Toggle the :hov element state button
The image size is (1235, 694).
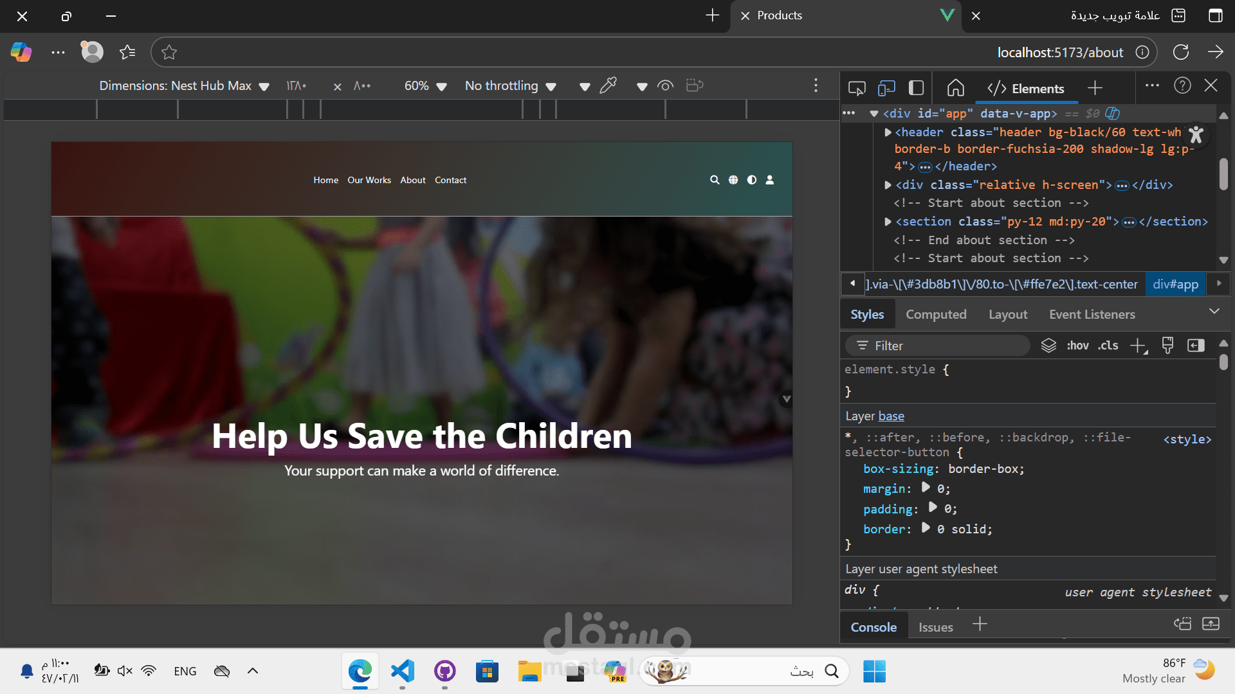pyautogui.click(x=1077, y=346)
